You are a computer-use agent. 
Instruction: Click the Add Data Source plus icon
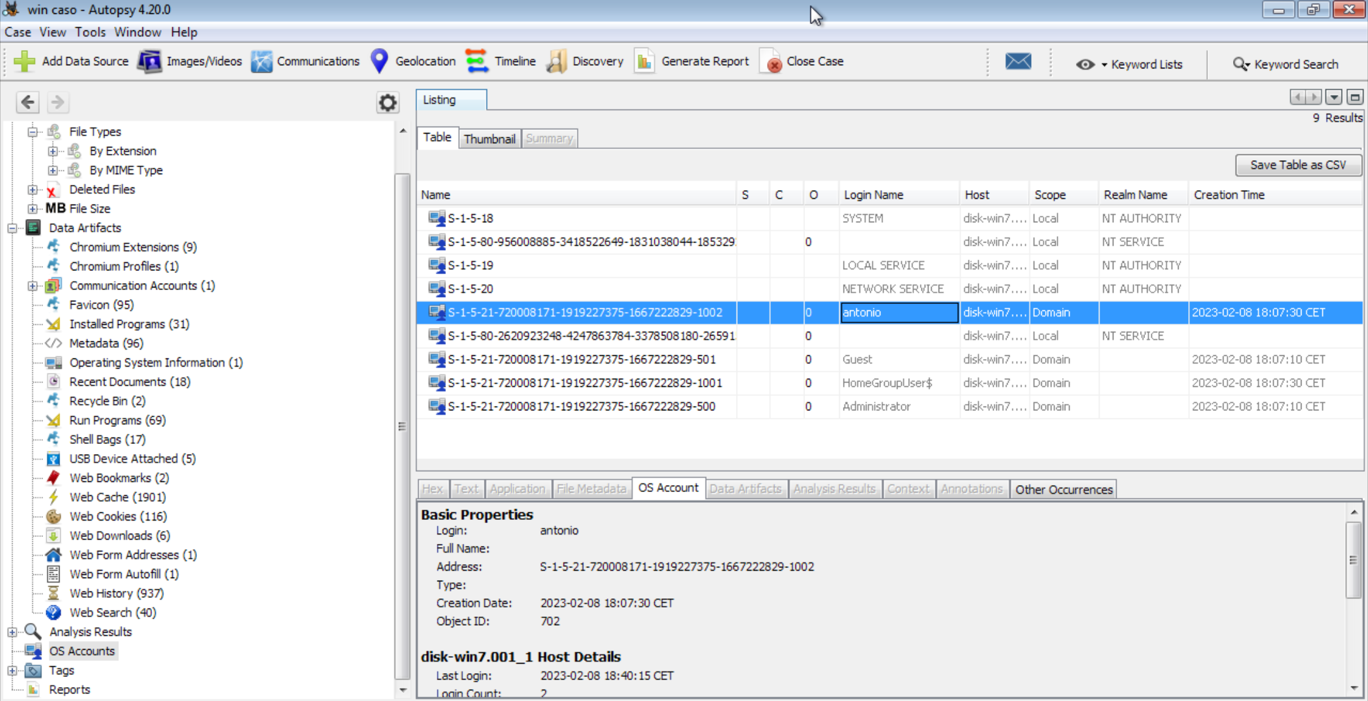click(x=25, y=61)
